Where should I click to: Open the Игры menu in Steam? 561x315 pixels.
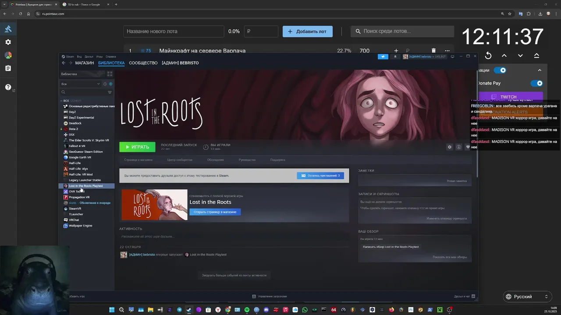[x=99, y=56]
